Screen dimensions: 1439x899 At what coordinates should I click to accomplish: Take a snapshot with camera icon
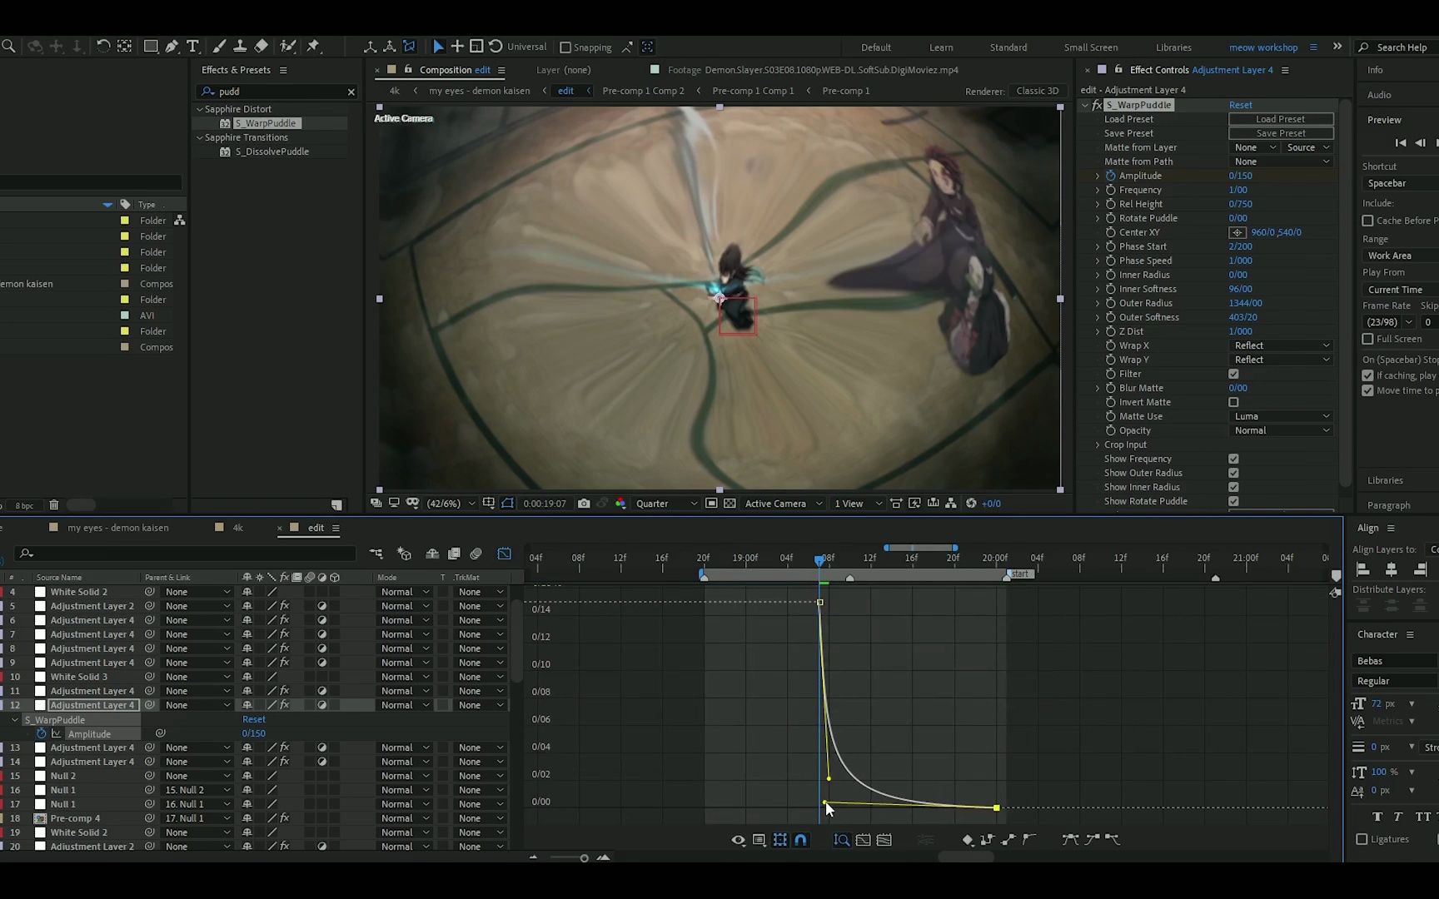[584, 504]
